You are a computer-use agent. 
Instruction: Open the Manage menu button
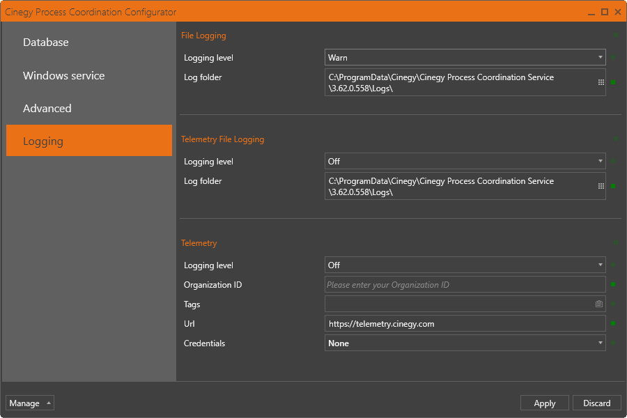click(x=30, y=403)
